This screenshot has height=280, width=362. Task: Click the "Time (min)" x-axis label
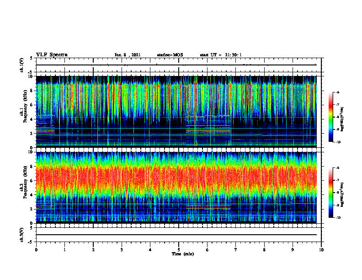pyautogui.click(x=183, y=254)
